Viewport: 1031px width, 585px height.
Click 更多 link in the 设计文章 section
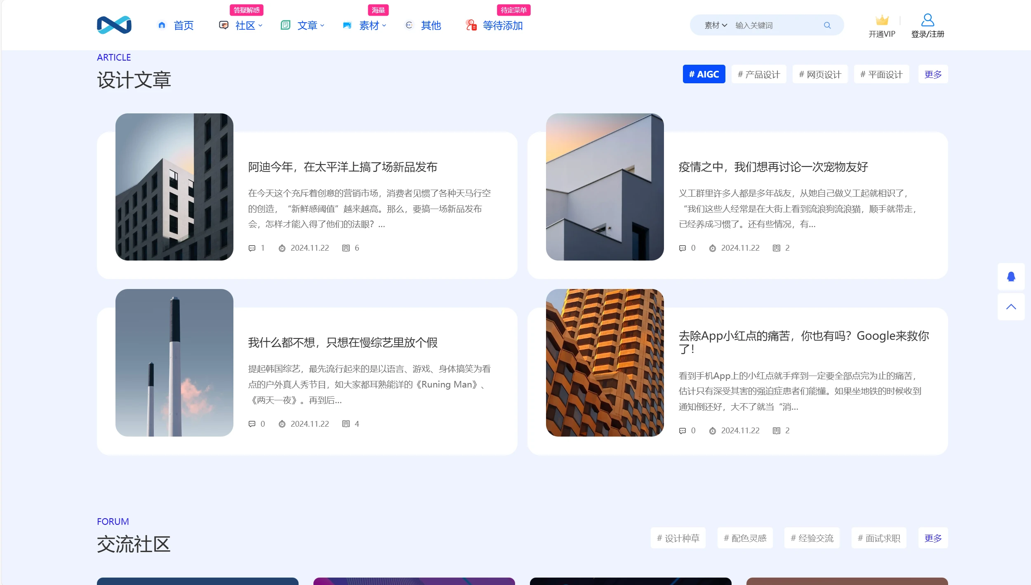point(933,74)
